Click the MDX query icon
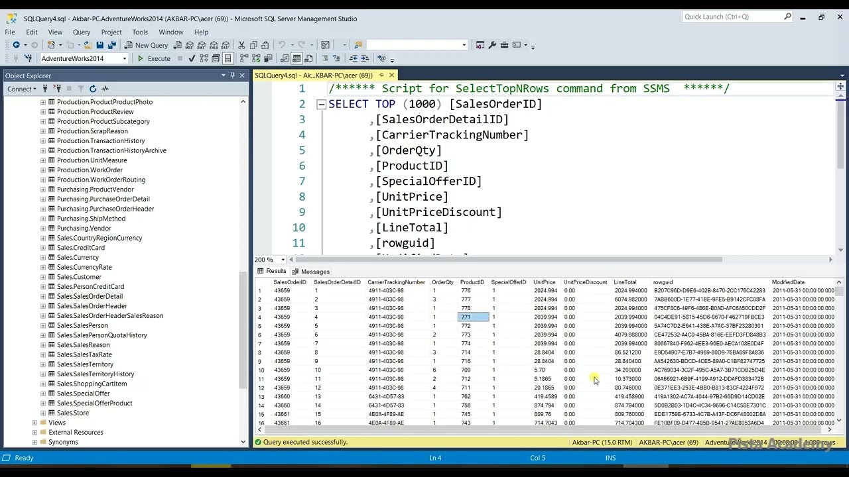Screen dimensions: 849x477 (190, 45)
